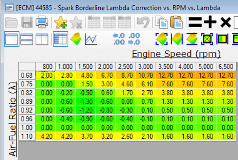This screenshot has width=238, height=160.
Task: Click the Undo arrow icon
Action: coord(143,22)
